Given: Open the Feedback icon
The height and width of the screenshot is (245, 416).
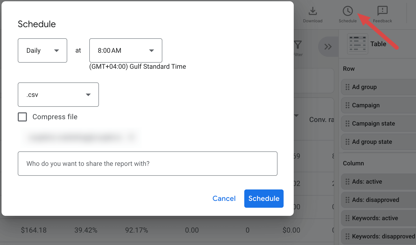Looking at the screenshot, I should pos(383,11).
